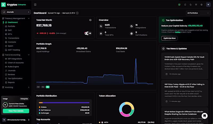Open the chat support bubble
213x124 pixels.
click(x=204, y=116)
